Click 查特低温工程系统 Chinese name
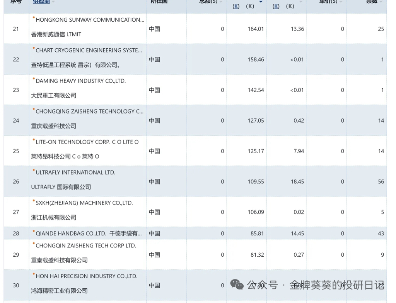Viewport: 396px width, 303px height. (x=75, y=65)
